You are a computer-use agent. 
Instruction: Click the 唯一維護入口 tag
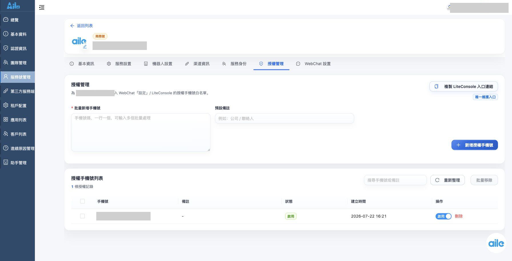pyautogui.click(x=485, y=97)
